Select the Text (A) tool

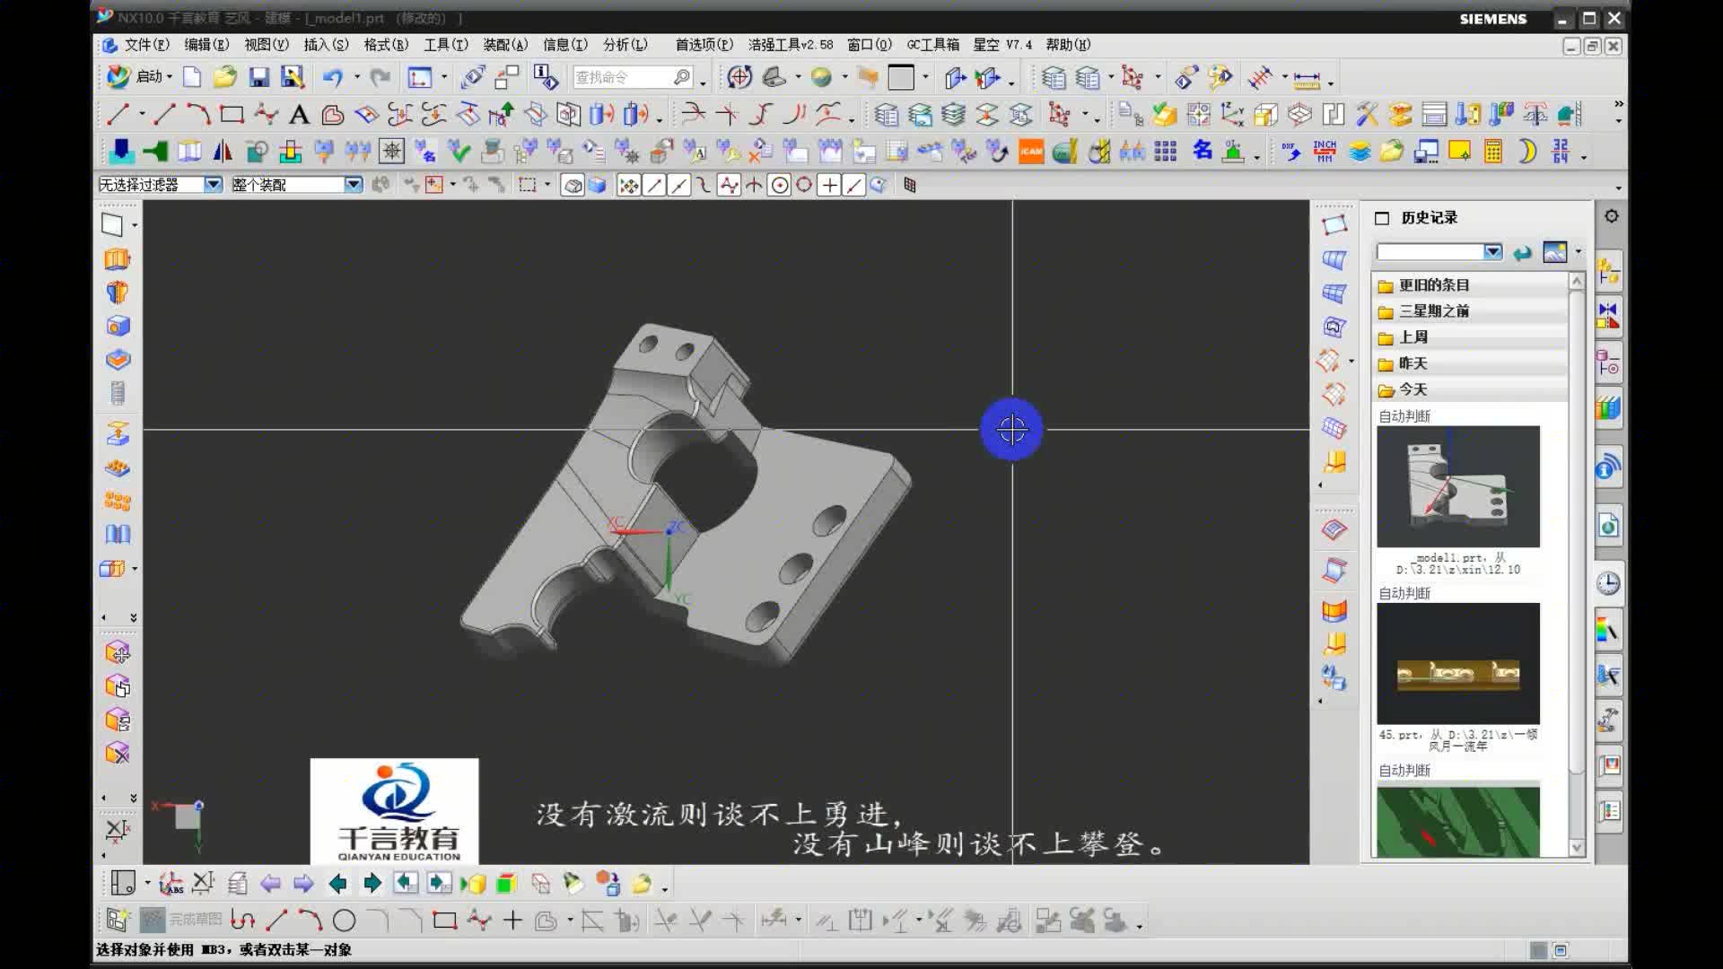299,115
